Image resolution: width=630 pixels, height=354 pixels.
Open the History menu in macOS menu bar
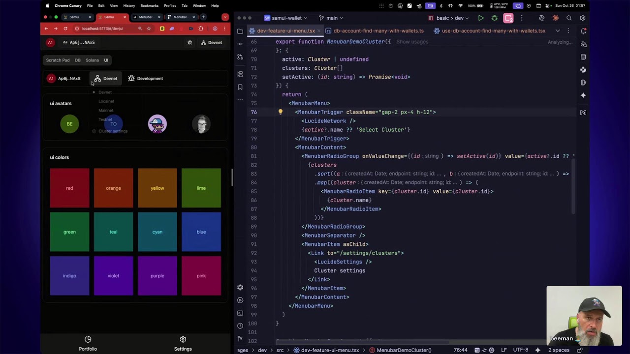[129, 6]
